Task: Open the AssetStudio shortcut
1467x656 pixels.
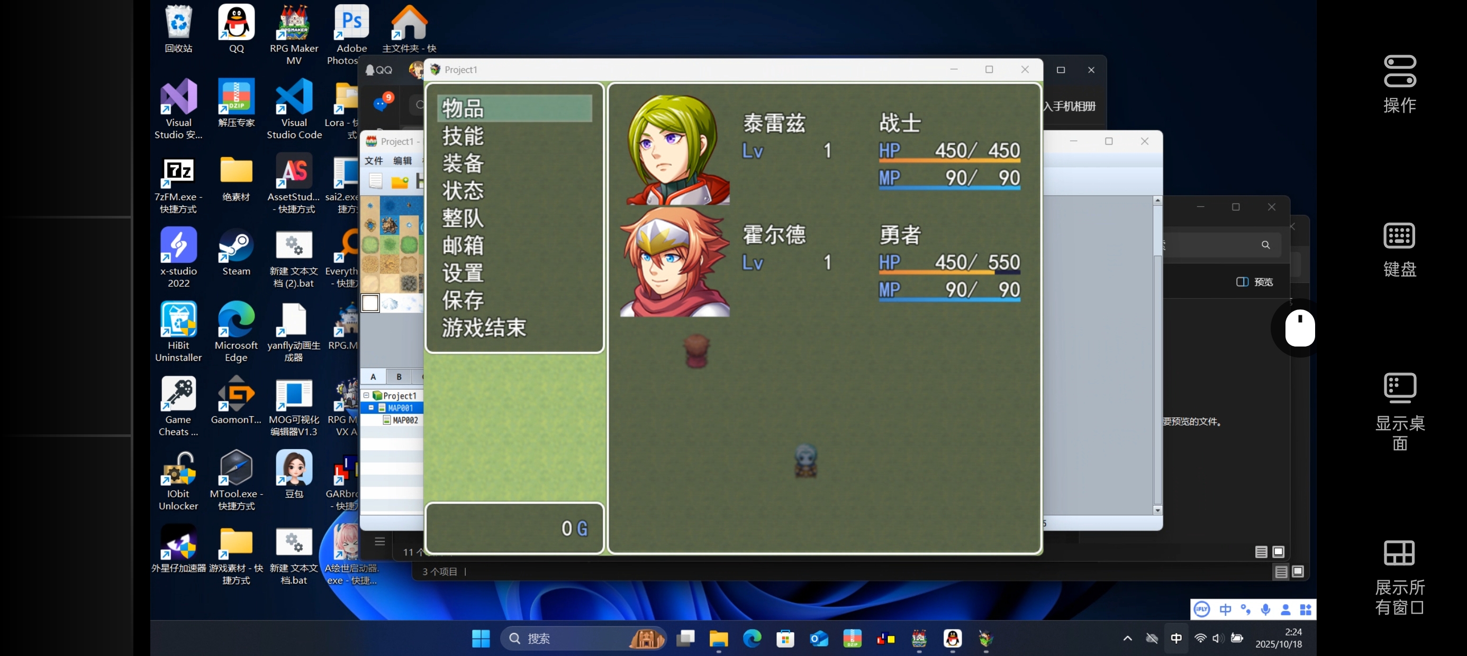Action: tap(294, 184)
